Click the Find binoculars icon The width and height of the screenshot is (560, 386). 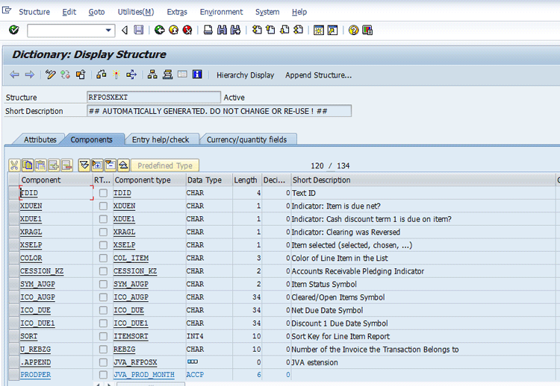click(x=222, y=30)
